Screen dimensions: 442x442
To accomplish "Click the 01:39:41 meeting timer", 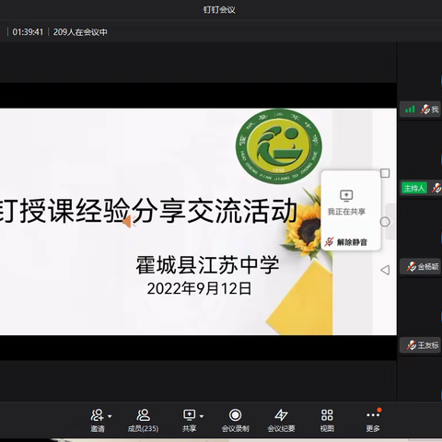I will pyautogui.click(x=28, y=32).
